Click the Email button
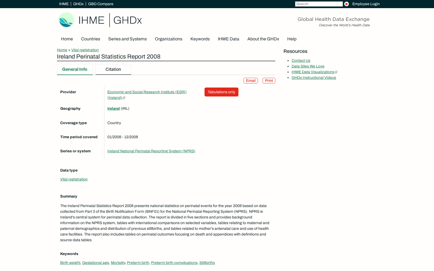This screenshot has width=434, height=271. 251,80
